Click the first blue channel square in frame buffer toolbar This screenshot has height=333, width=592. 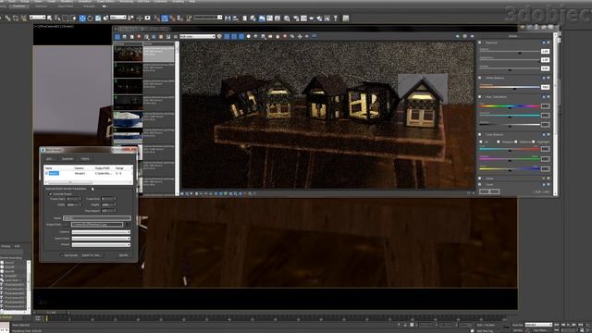[227, 36]
